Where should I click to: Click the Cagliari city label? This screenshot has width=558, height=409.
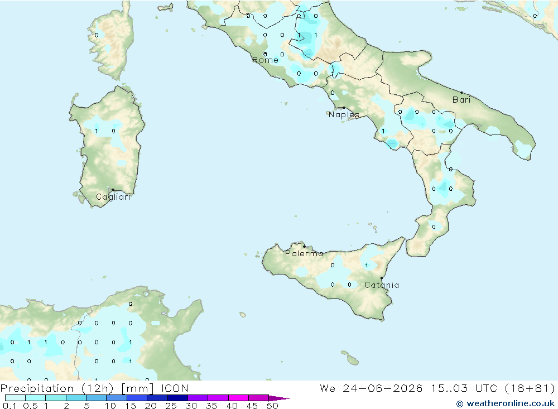click(x=113, y=197)
